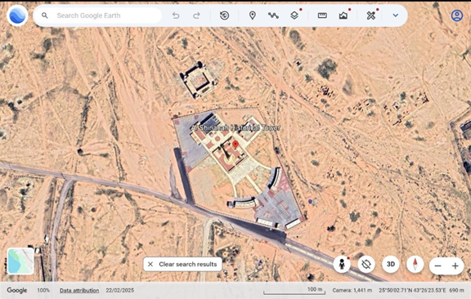Zoom in with the plus button

[x=455, y=266]
